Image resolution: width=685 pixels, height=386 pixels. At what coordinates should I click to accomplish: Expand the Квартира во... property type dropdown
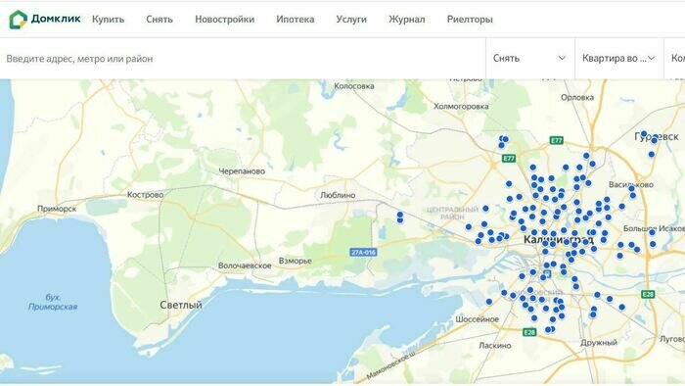point(619,58)
